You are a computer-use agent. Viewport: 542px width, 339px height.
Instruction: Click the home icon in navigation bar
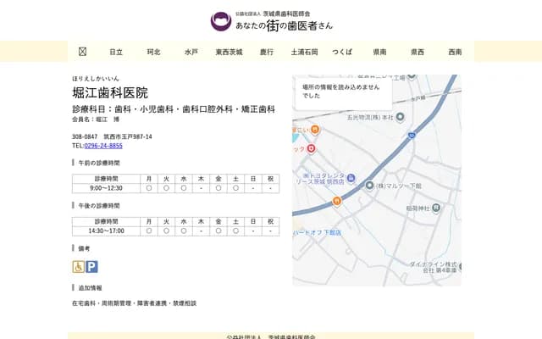point(82,52)
